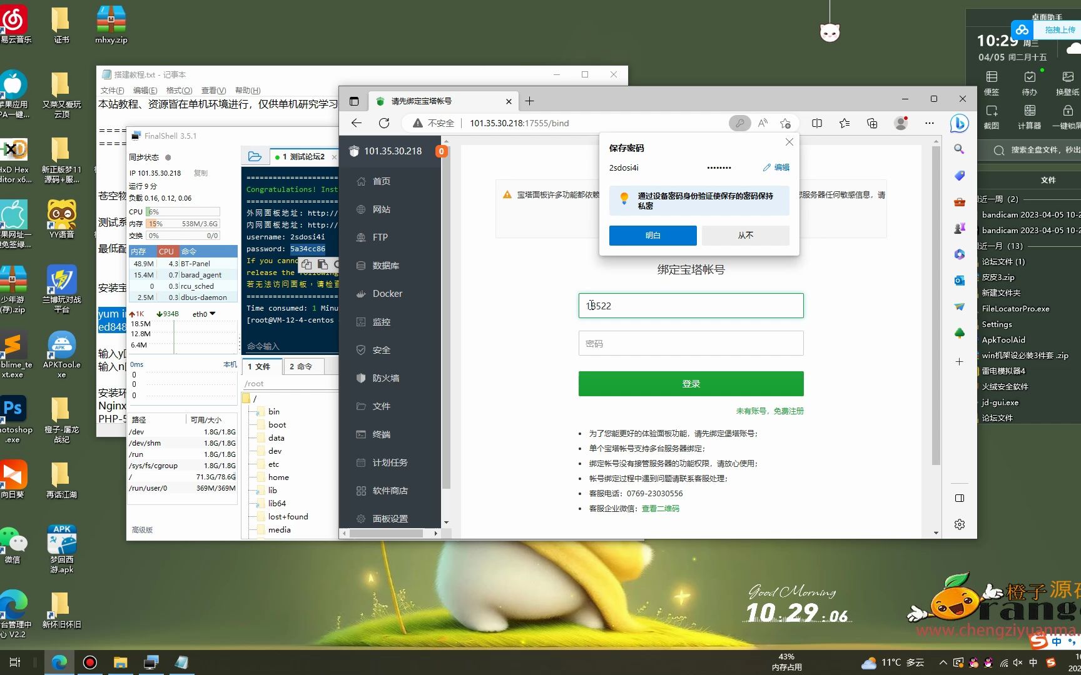The height and width of the screenshot is (675, 1081).
Task: Open the Edge profile avatar
Action: pos(901,123)
